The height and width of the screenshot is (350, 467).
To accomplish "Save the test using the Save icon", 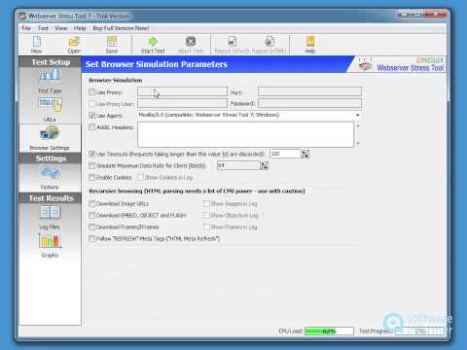I will (112, 45).
